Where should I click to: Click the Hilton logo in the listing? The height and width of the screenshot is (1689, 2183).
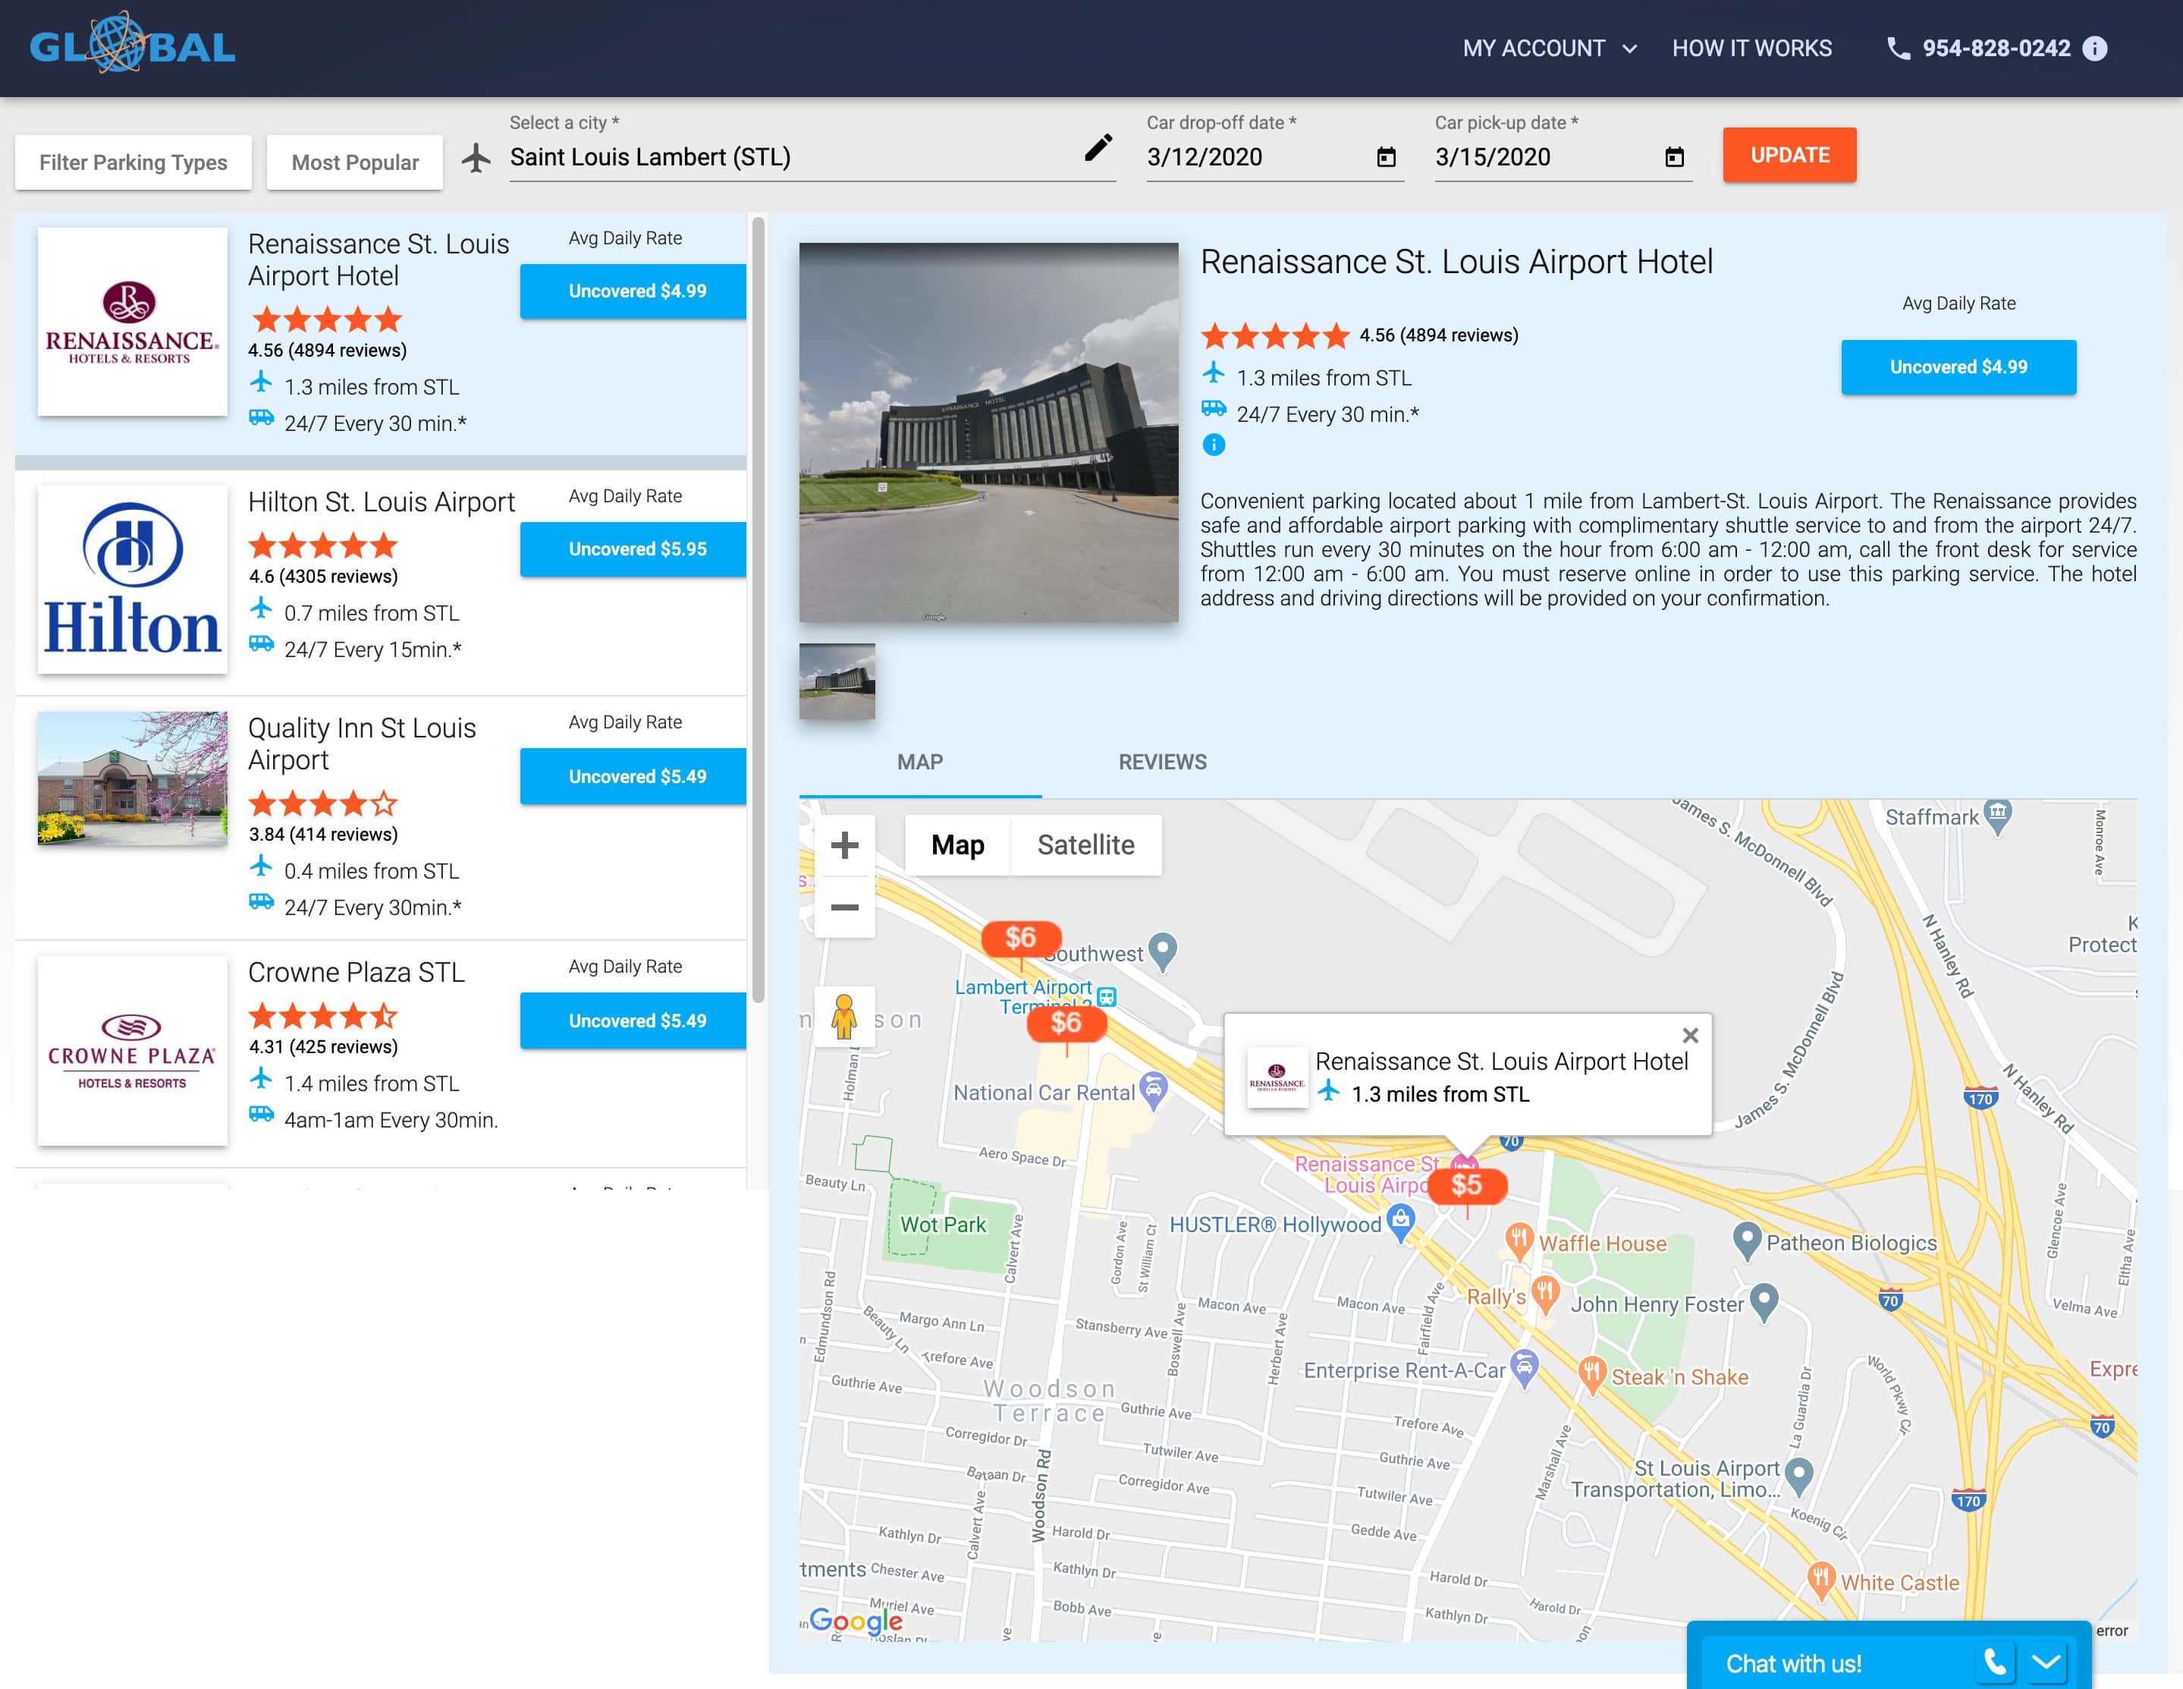pos(132,579)
